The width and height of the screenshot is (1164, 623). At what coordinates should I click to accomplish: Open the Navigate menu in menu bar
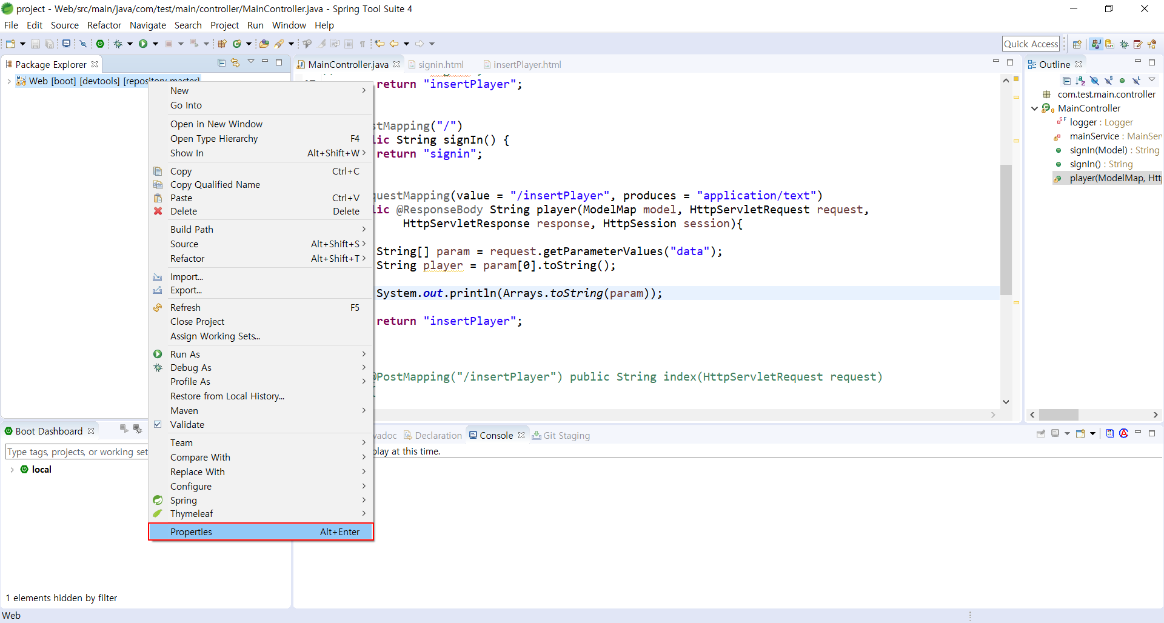click(x=147, y=25)
